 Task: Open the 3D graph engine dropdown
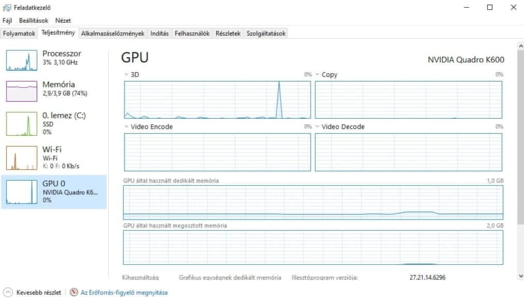click(x=127, y=74)
